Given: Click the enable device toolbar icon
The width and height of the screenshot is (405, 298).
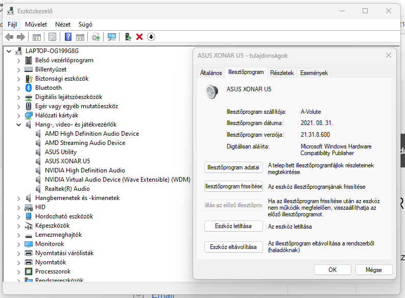Looking at the screenshot, I should pyautogui.click(x=128, y=37).
